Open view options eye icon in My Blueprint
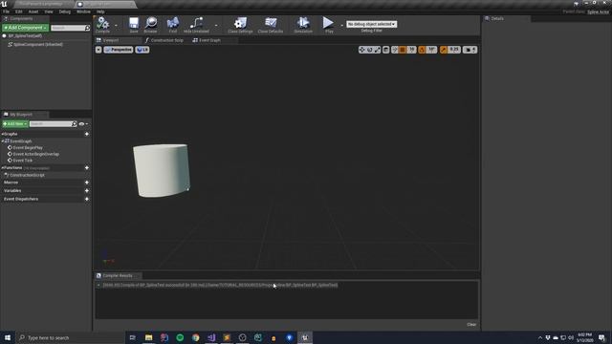This screenshot has width=612, height=344. [x=83, y=124]
